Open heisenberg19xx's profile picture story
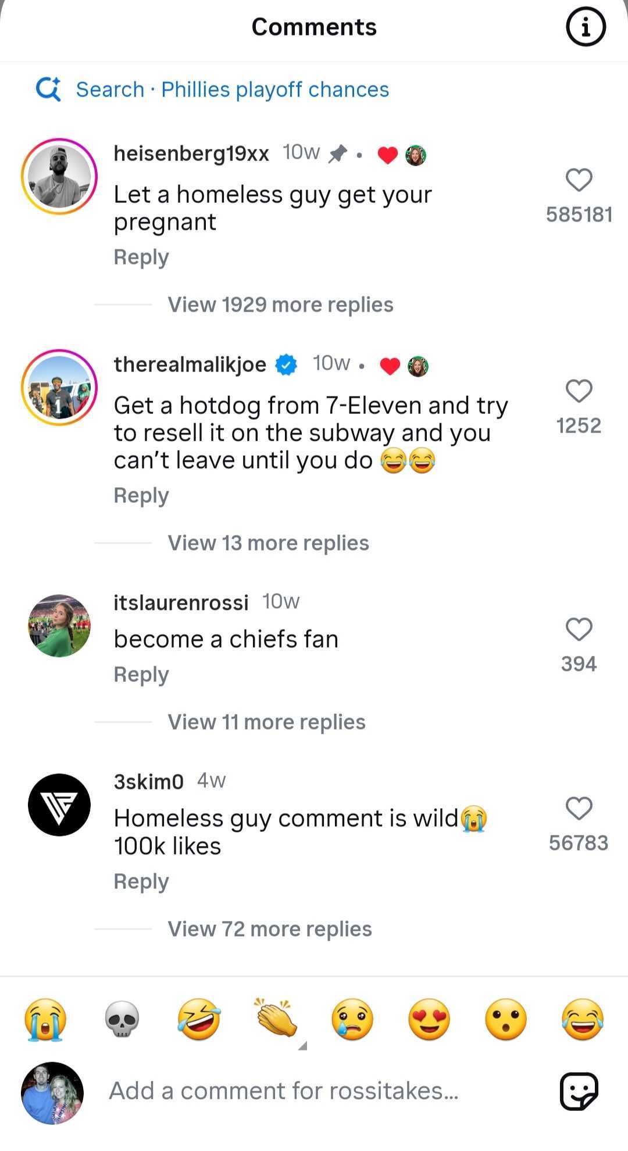The image size is (628, 1151). 59,177
